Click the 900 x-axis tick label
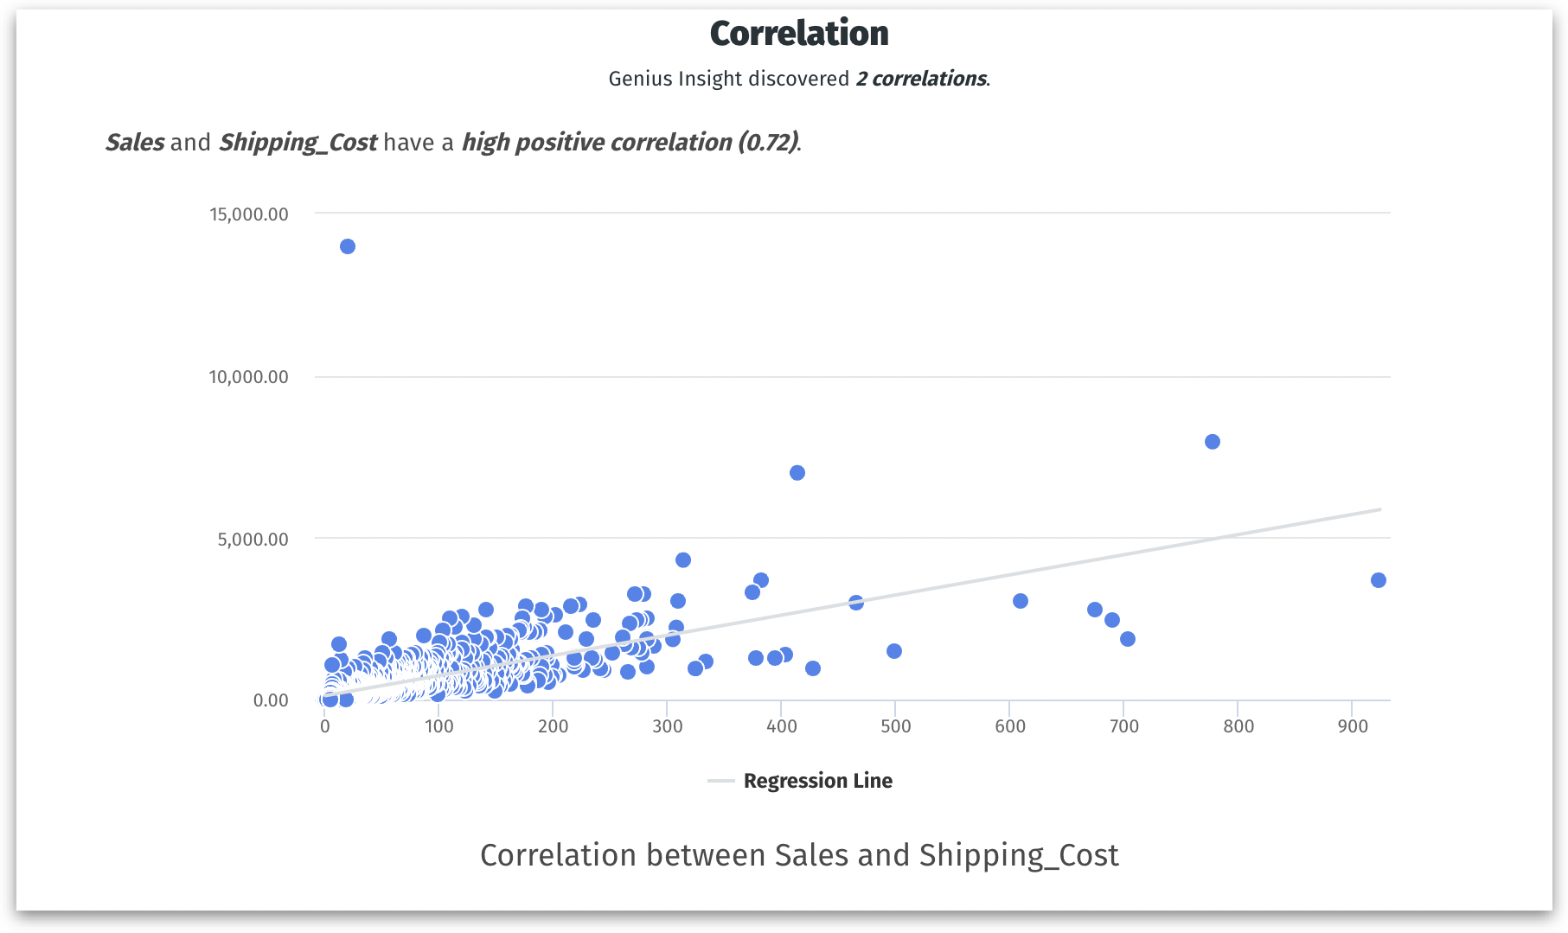1568x933 pixels. (1352, 726)
